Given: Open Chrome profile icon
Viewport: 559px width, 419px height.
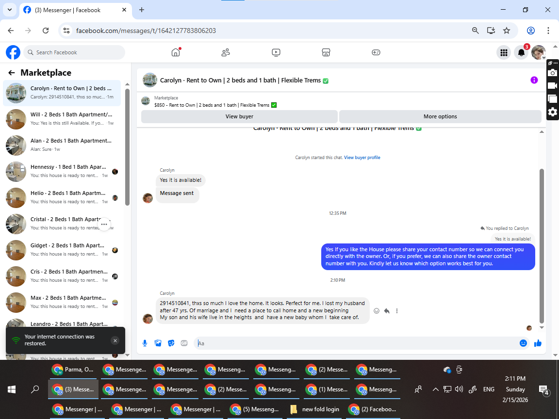Looking at the screenshot, I should [530, 31].
